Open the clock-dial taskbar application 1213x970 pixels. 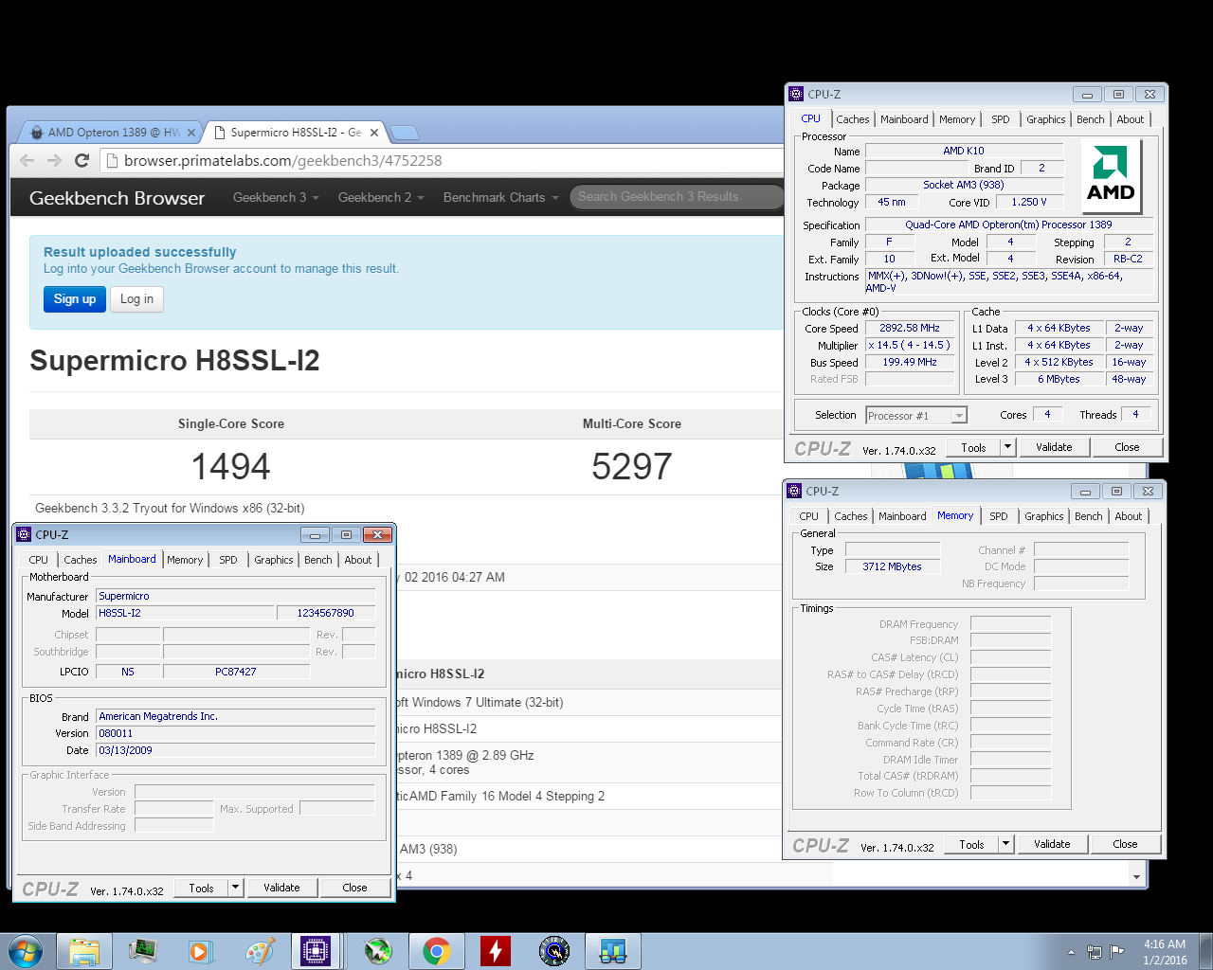pos(553,951)
